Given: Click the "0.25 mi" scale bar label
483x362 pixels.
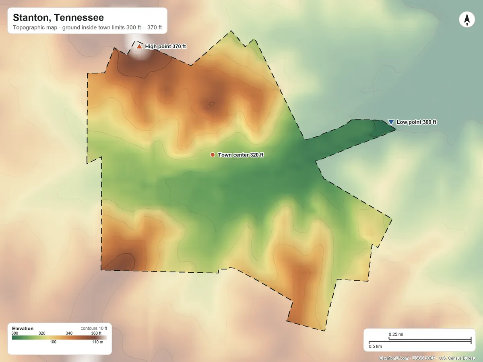Looking at the screenshot, I should [x=396, y=334].
